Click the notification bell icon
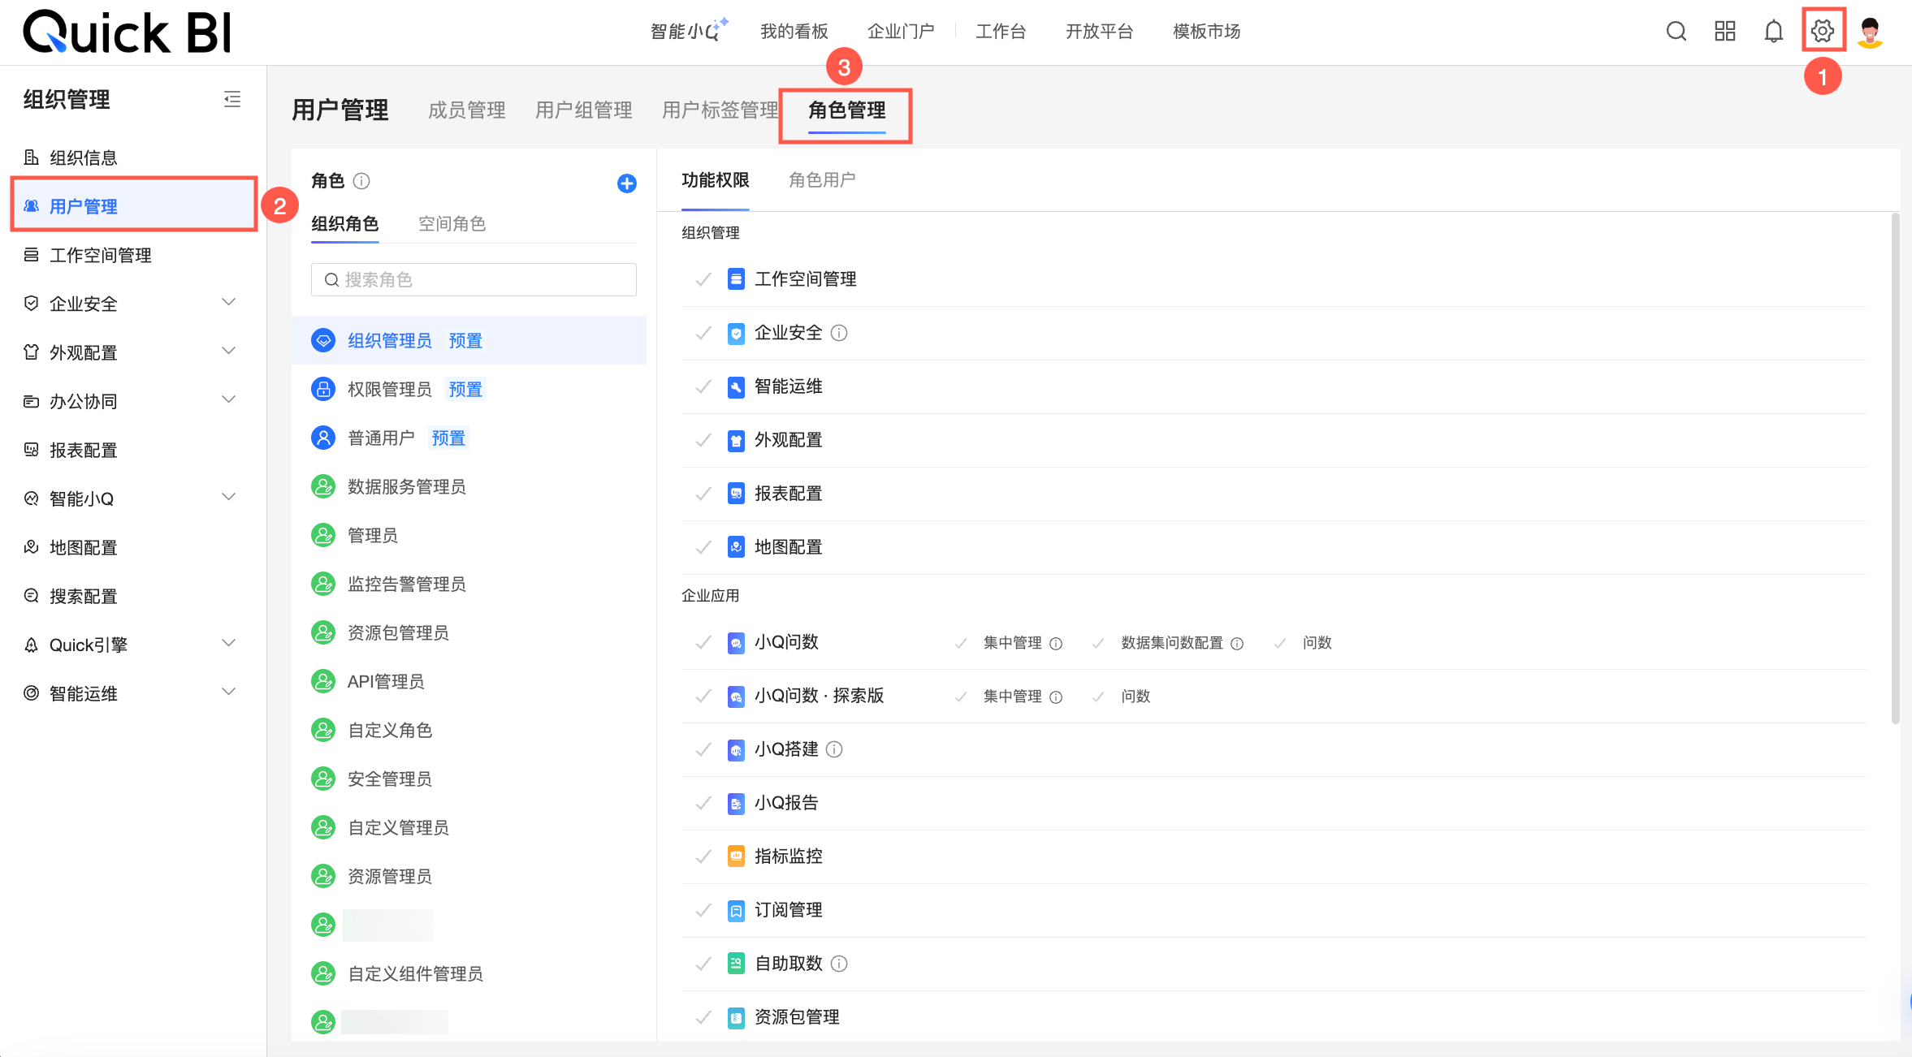This screenshot has width=1912, height=1057. (x=1773, y=31)
